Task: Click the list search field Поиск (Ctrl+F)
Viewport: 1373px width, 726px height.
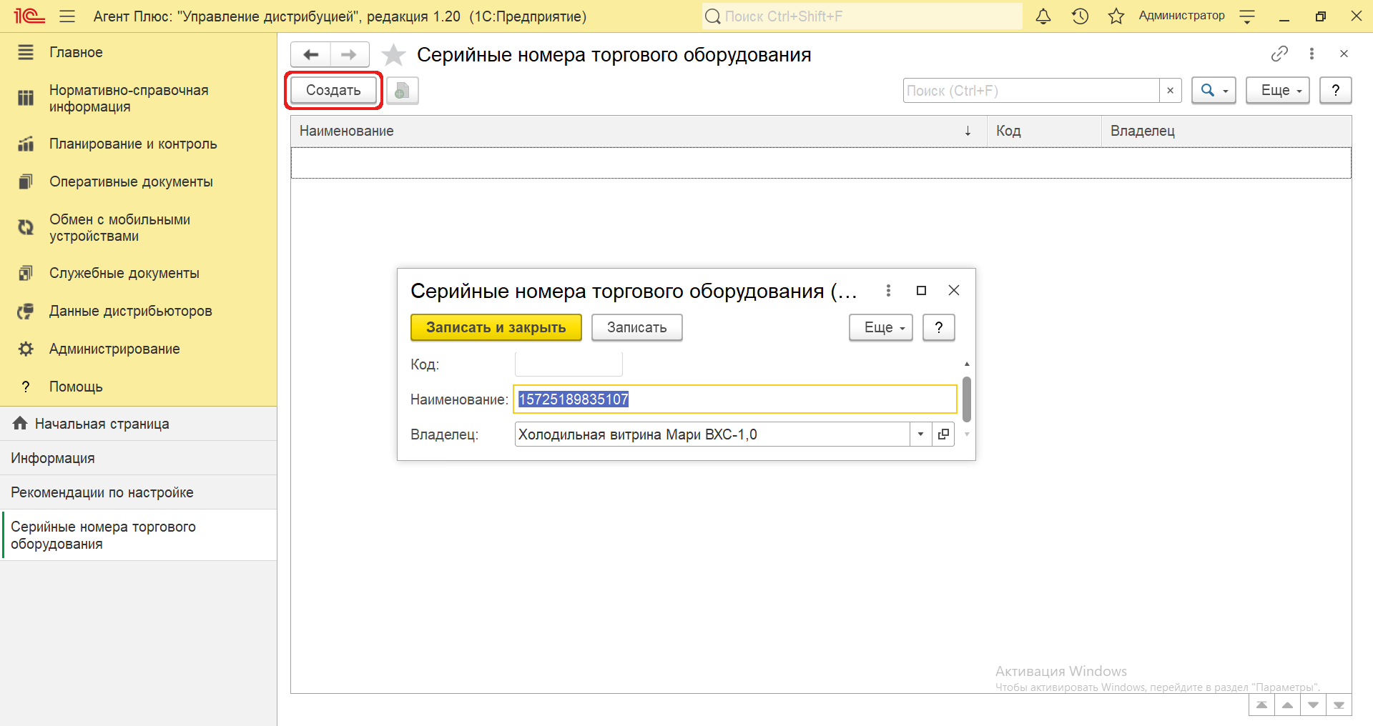Action: pos(1030,91)
